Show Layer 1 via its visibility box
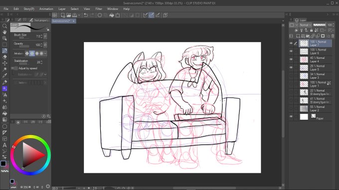Viewport: 339px width, 190px height. pyautogui.click(x=291, y=84)
